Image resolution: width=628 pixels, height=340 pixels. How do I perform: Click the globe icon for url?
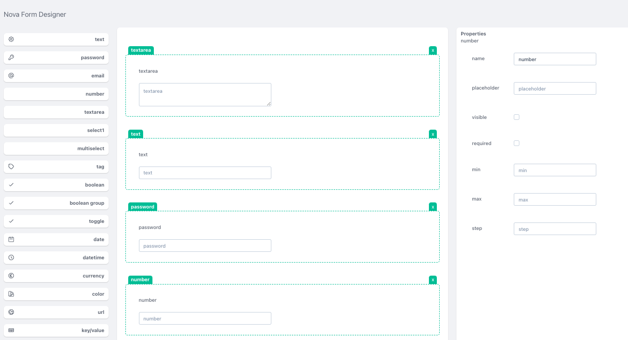point(11,312)
